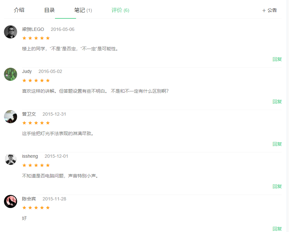Image resolution: width=289 pixels, height=232 pixels.
Task: Open 曾卫文's avatar image
Action: click(11, 117)
